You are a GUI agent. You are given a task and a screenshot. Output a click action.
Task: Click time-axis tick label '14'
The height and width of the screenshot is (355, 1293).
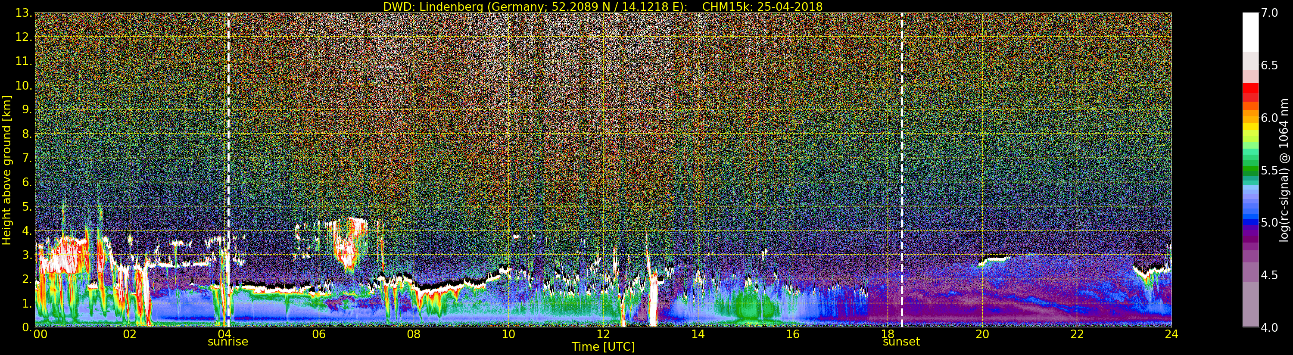click(x=698, y=334)
